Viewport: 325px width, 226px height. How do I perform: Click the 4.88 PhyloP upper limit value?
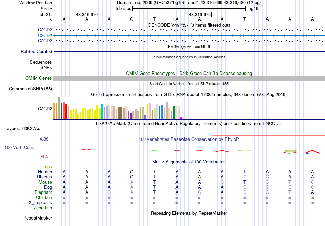point(44,139)
